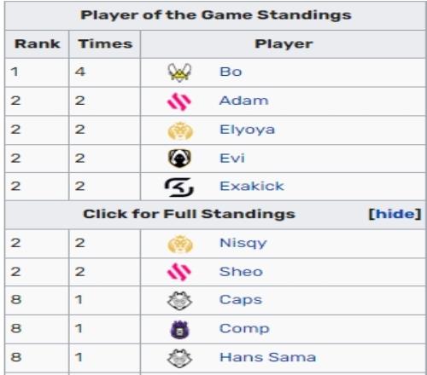The height and width of the screenshot is (375, 427).
Task: Click the Rank column header
Action: 38,44
